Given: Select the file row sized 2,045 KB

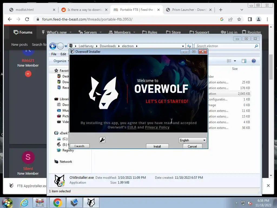Looking at the screenshot, I should (x=229, y=93).
